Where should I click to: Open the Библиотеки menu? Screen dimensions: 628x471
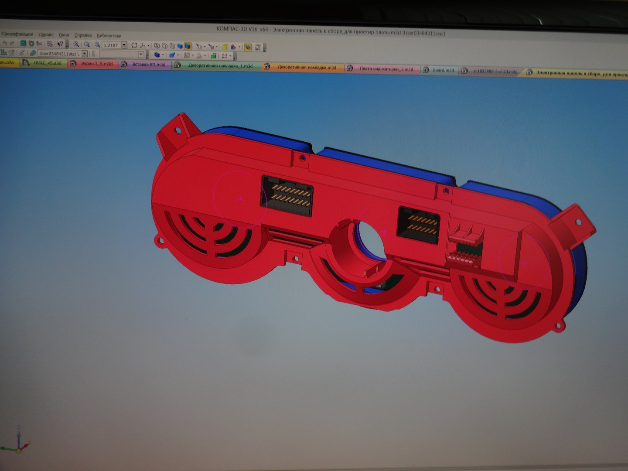109,36
